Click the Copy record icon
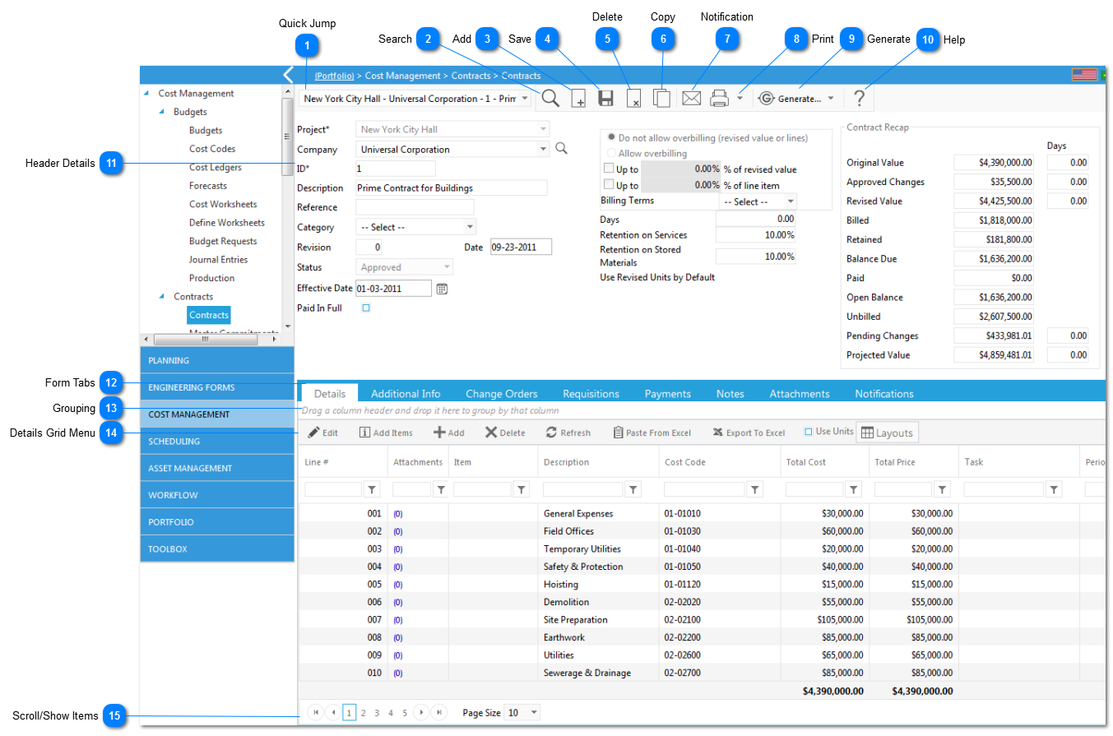Image resolution: width=1113 pixels, height=736 pixels. (x=662, y=98)
